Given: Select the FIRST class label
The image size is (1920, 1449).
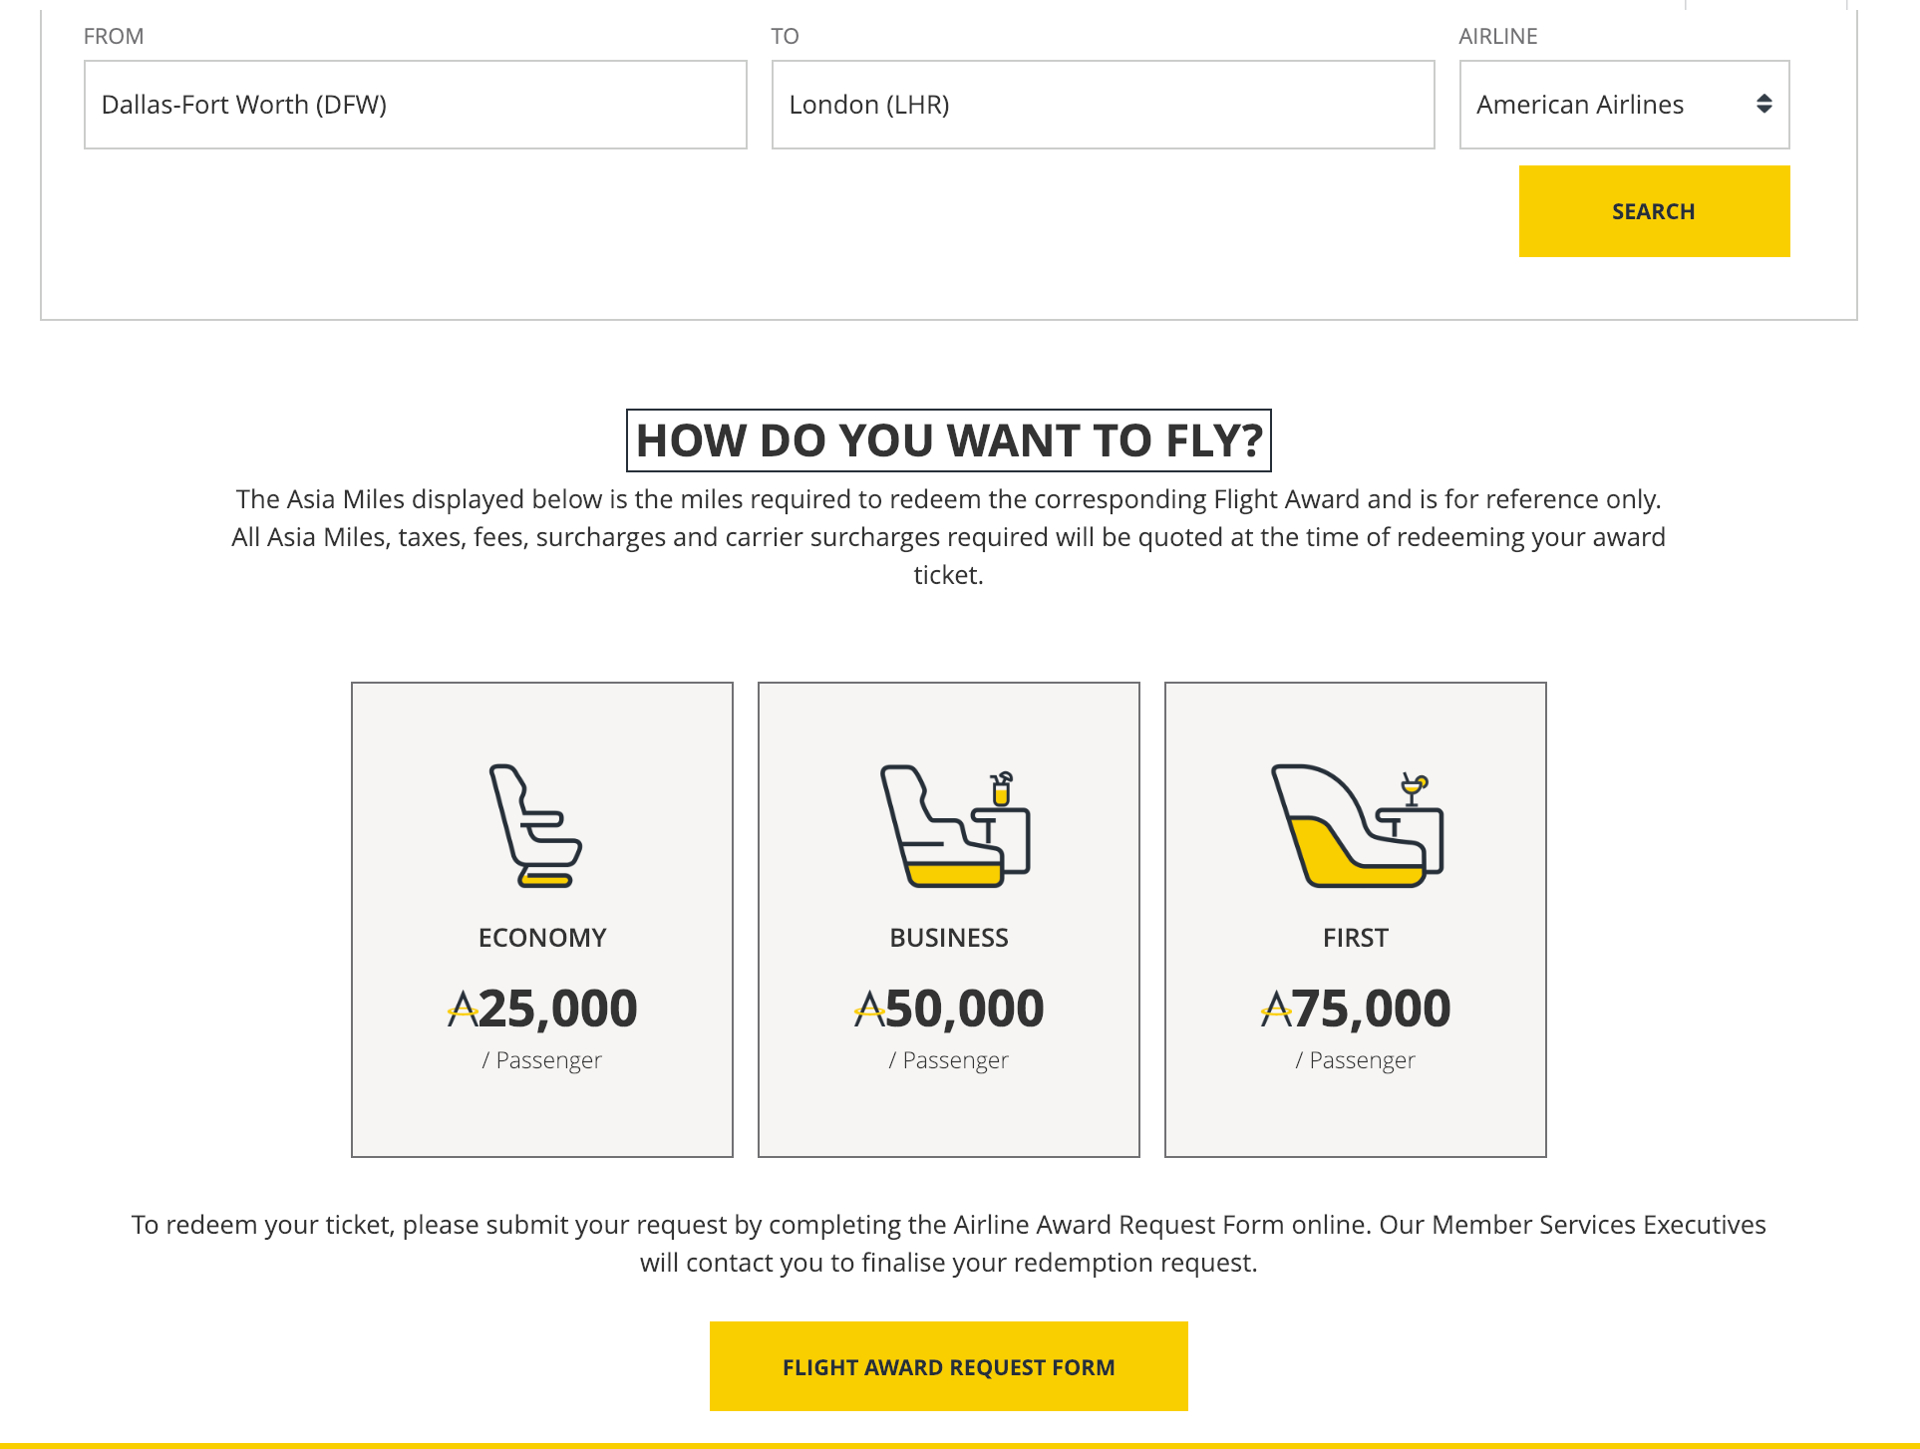Looking at the screenshot, I should (1356, 938).
